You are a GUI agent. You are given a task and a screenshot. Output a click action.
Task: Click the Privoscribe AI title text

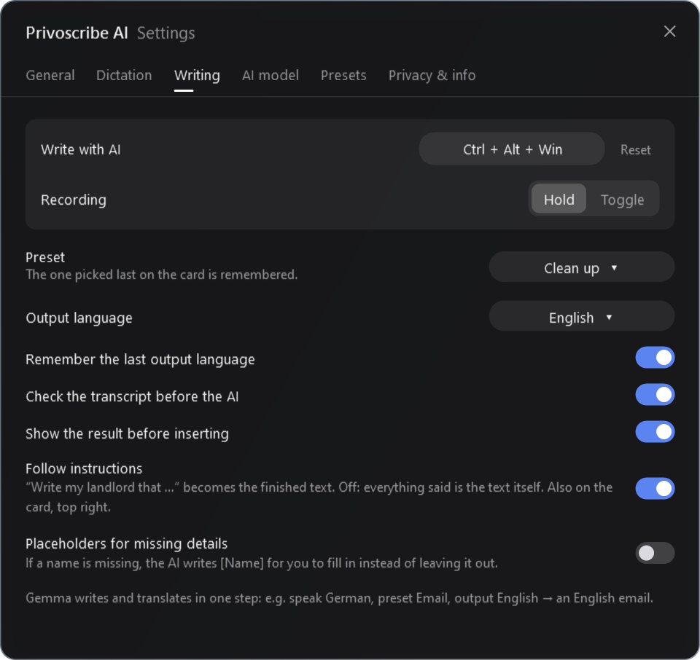pyautogui.click(x=77, y=33)
